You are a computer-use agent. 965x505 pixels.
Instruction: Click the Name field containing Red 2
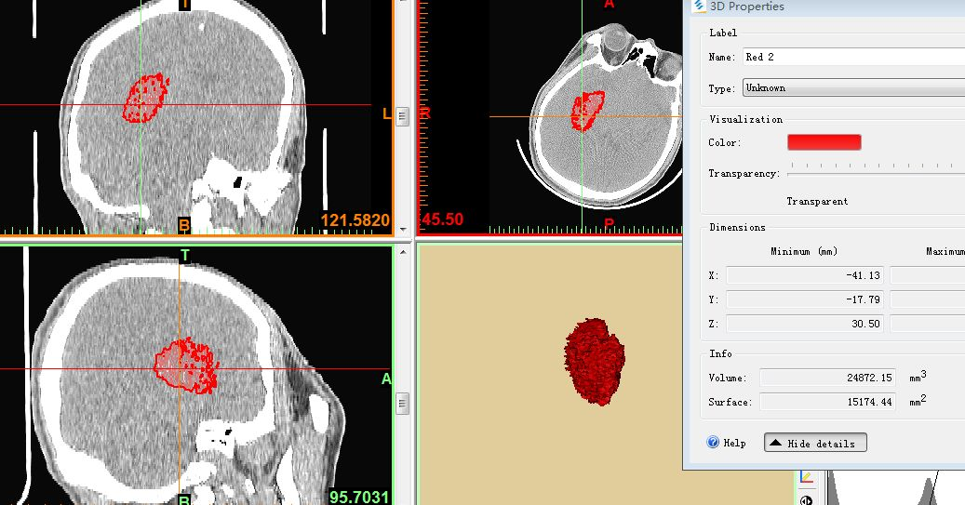coord(852,57)
